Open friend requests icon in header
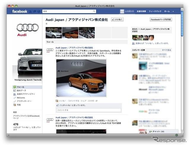This screenshot has width=190, height=146. pyautogui.click(x=31, y=11)
